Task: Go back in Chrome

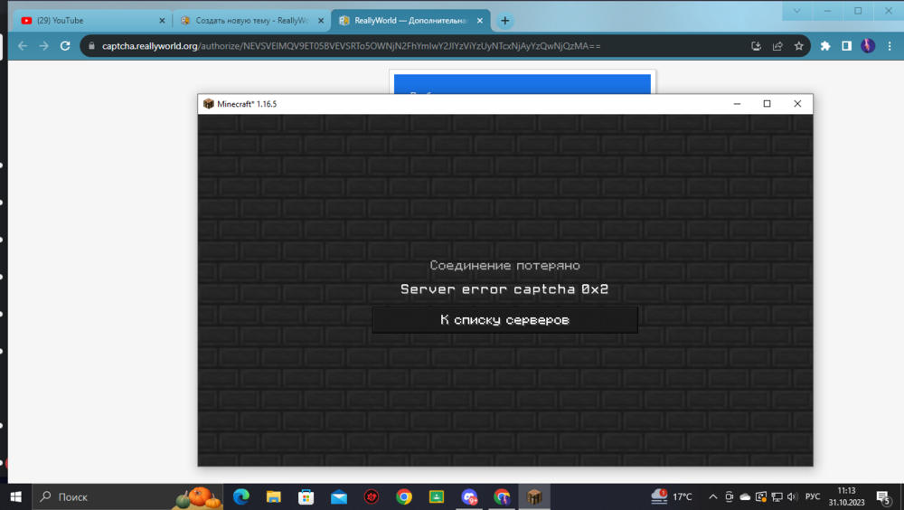Action: point(23,45)
